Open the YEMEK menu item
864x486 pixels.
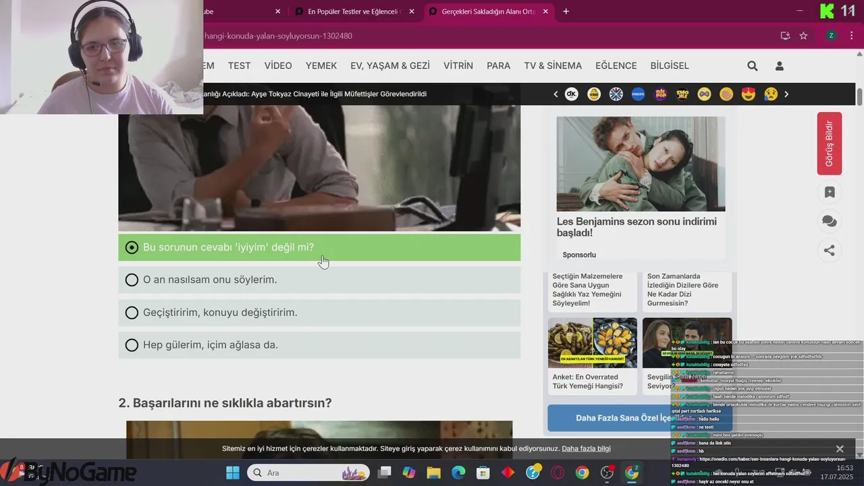[x=321, y=65]
